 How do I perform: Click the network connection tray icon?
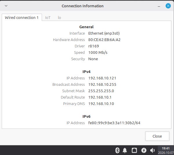tap(134, 150)
